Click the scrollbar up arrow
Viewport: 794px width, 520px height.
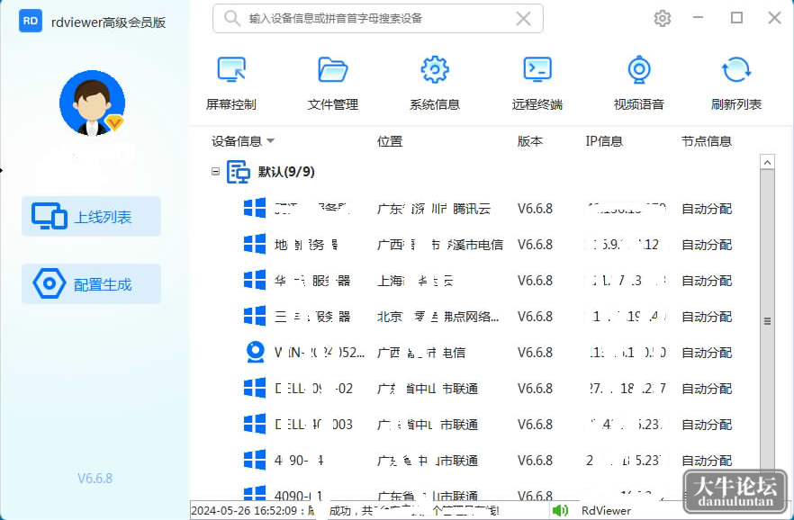(767, 162)
